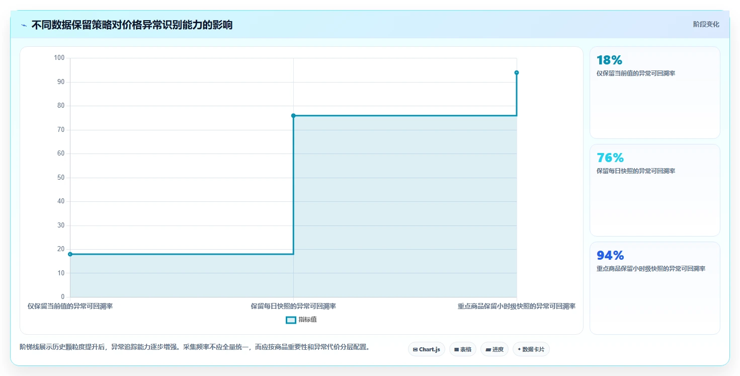Click the Chart.js tag icon
This screenshot has width=740, height=376.
(x=415, y=349)
